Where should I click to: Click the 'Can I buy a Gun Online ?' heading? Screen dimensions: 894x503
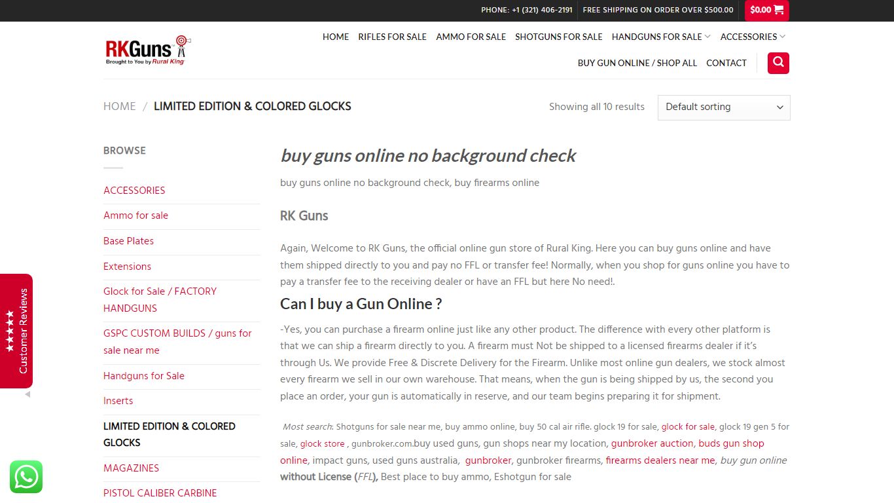pyautogui.click(x=361, y=304)
